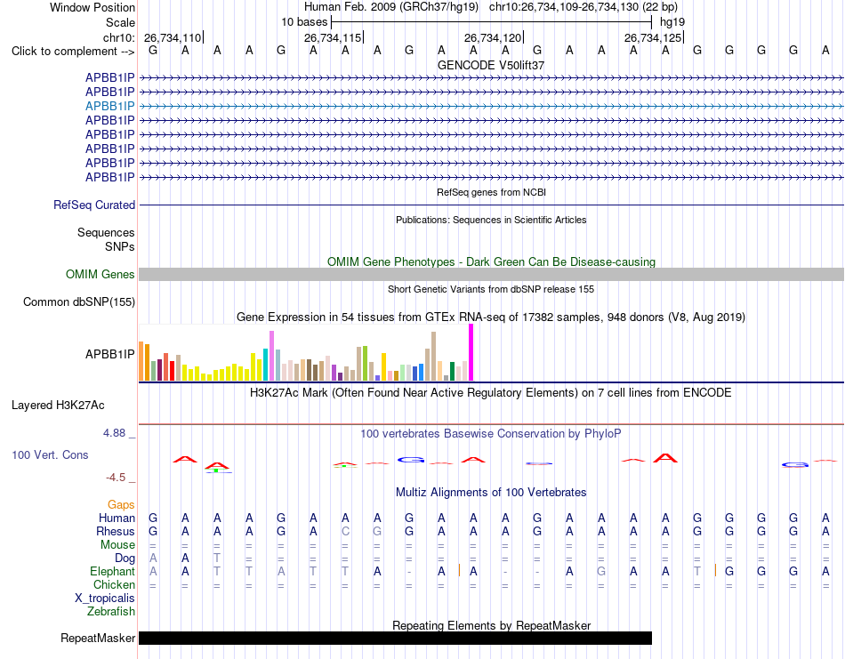845x659 pixels.
Task: Click position label 26,734,115
Action: click(x=333, y=37)
